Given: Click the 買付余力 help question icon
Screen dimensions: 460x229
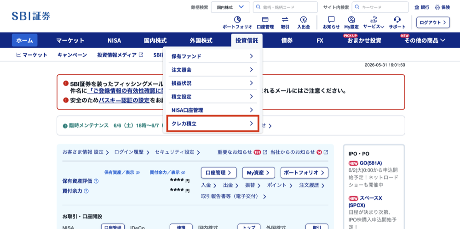Looking at the screenshot, I should pyautogui.click(x=86, y=191).
